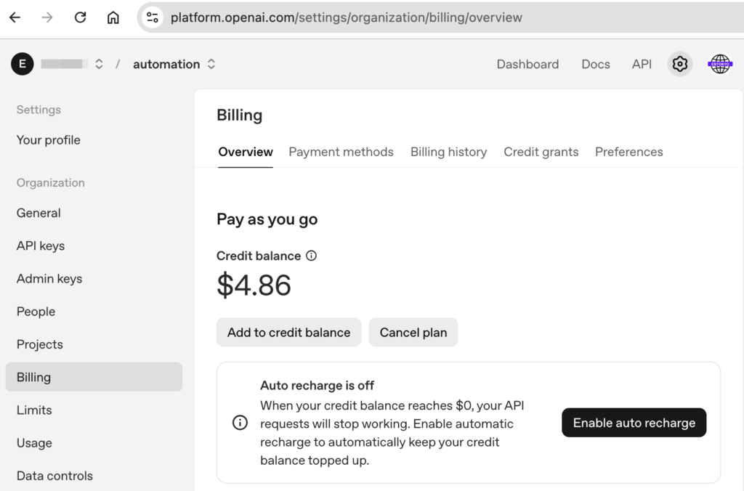Open the Billing history tab

[448, 152]
